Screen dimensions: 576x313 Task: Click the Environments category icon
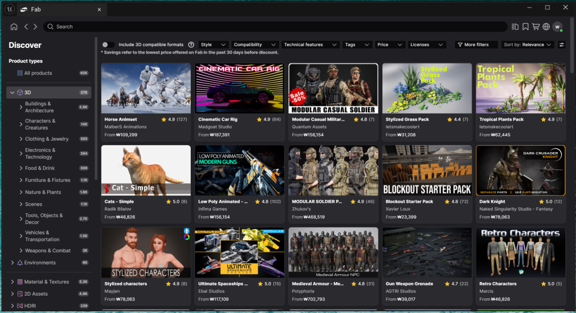click(x=20, y=262)
